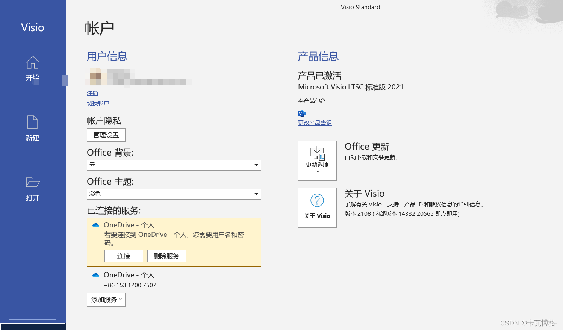Image resolution: width=563 pixels, height=330 pixels.
Task: Click the 版本 2108 version text
Action: click(402, 214)
